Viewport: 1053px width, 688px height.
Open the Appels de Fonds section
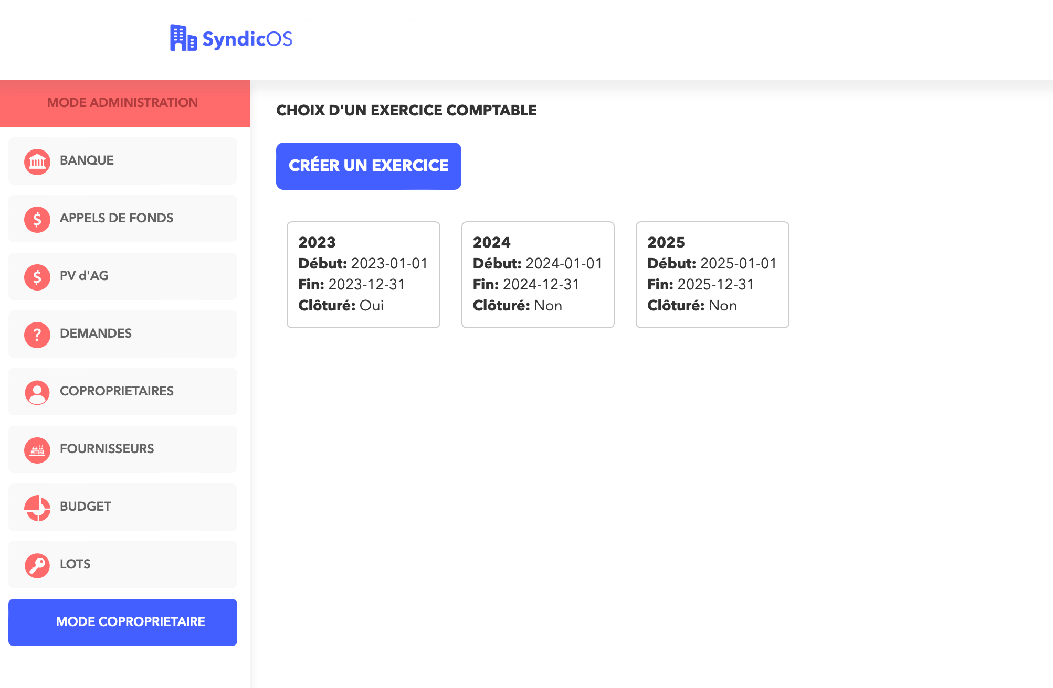pyautogui.click(x=123, y=219)
